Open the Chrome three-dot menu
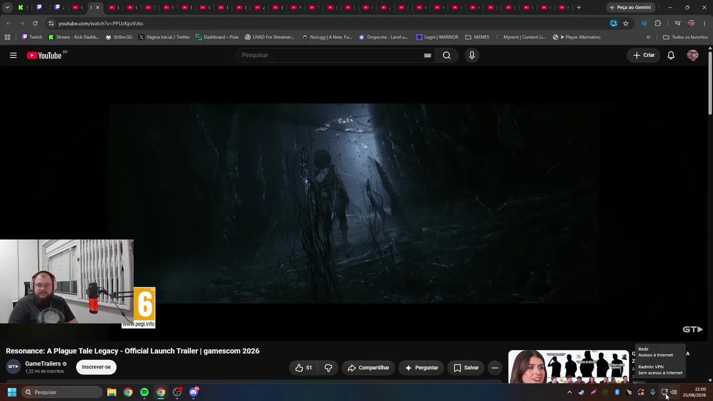 coord(705,23)
